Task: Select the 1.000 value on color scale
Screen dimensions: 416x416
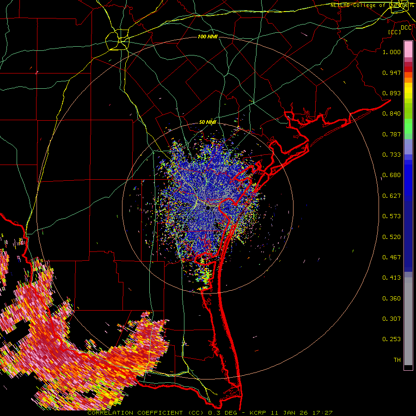Action: (392, 52)
